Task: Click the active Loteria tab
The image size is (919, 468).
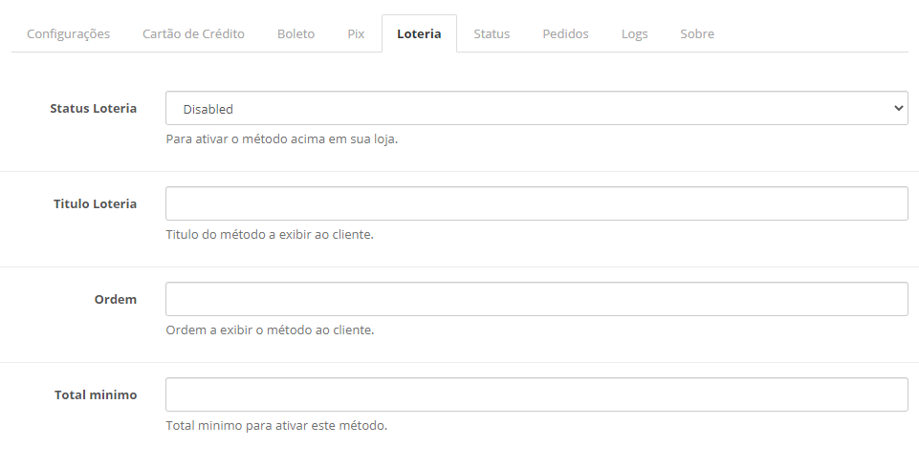Action: point(419,33)
